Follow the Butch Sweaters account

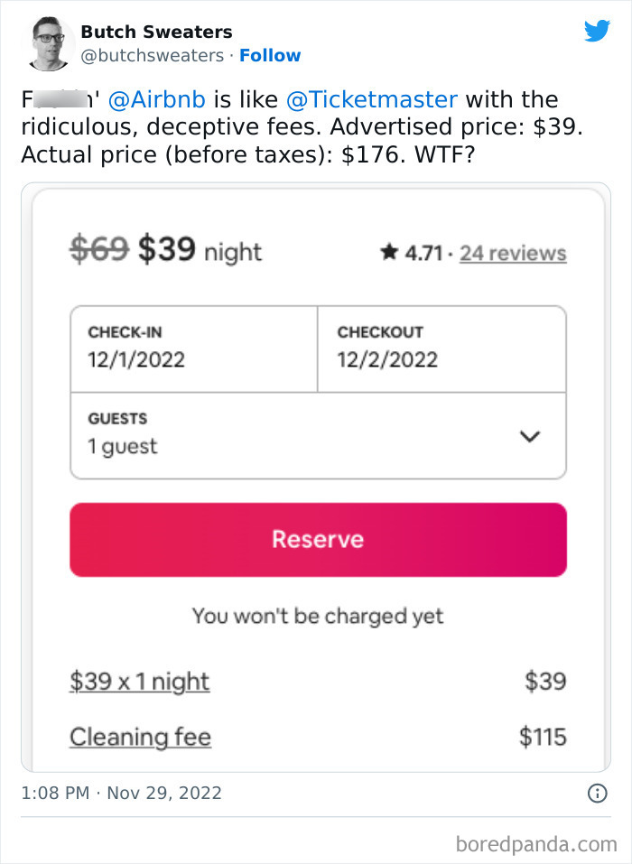[270, 56]
